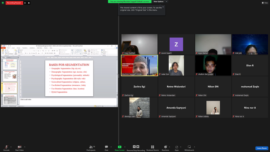Screen dimensions: 270x152
Task: Expand the Apps caret
Action: coord(181,147)
